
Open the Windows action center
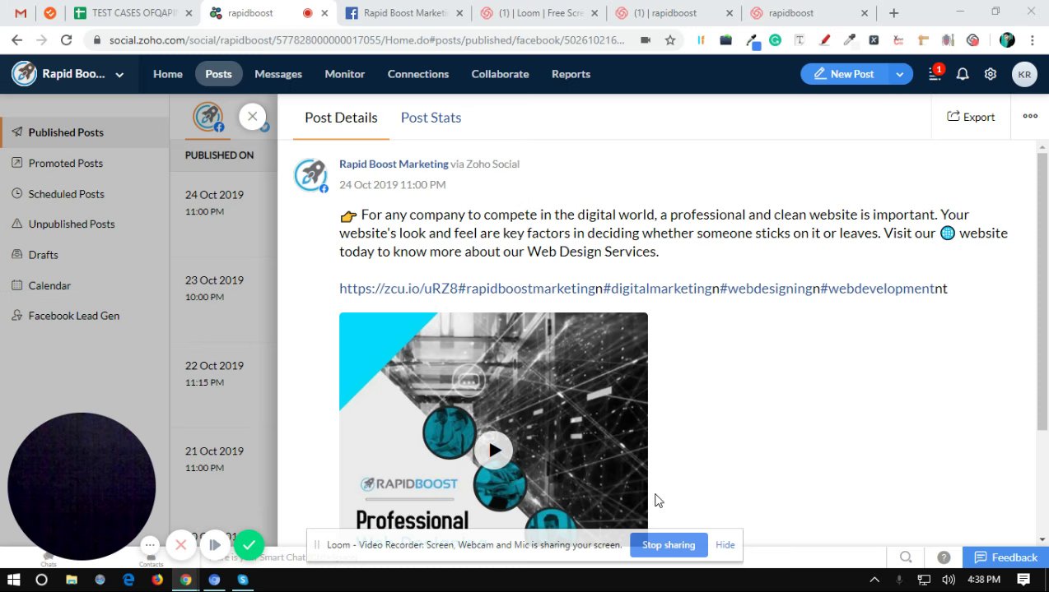(x=1023, y=580)
